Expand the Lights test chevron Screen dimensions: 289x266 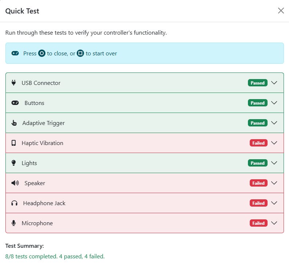point(274,163)
